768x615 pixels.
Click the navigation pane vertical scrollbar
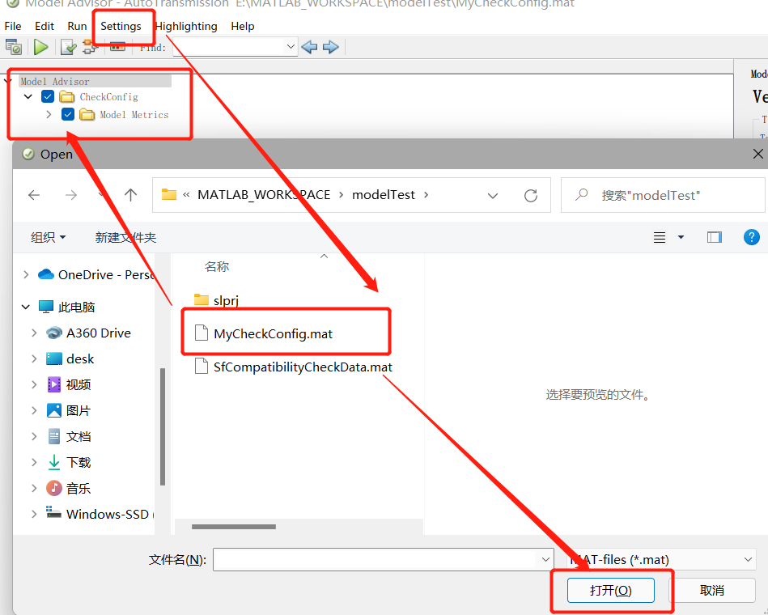pos(163,426)
